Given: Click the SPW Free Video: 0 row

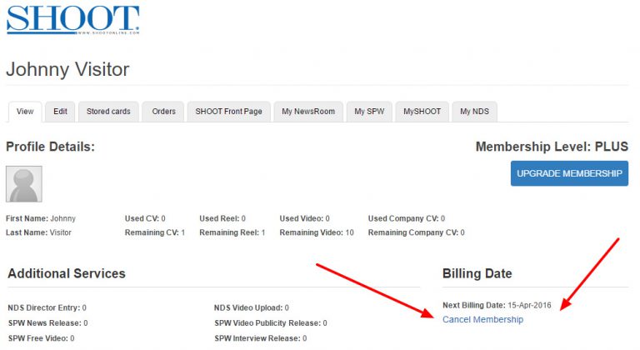Looking at the screenshot, I should 41,338.
